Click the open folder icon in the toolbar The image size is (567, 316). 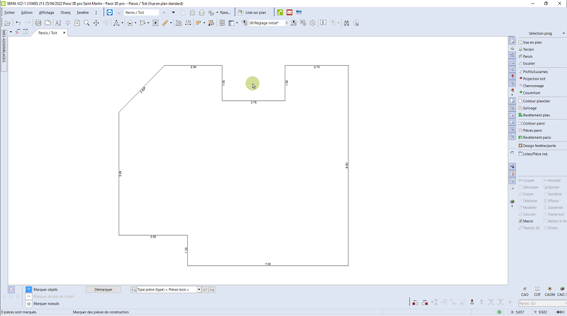point(7,23)
